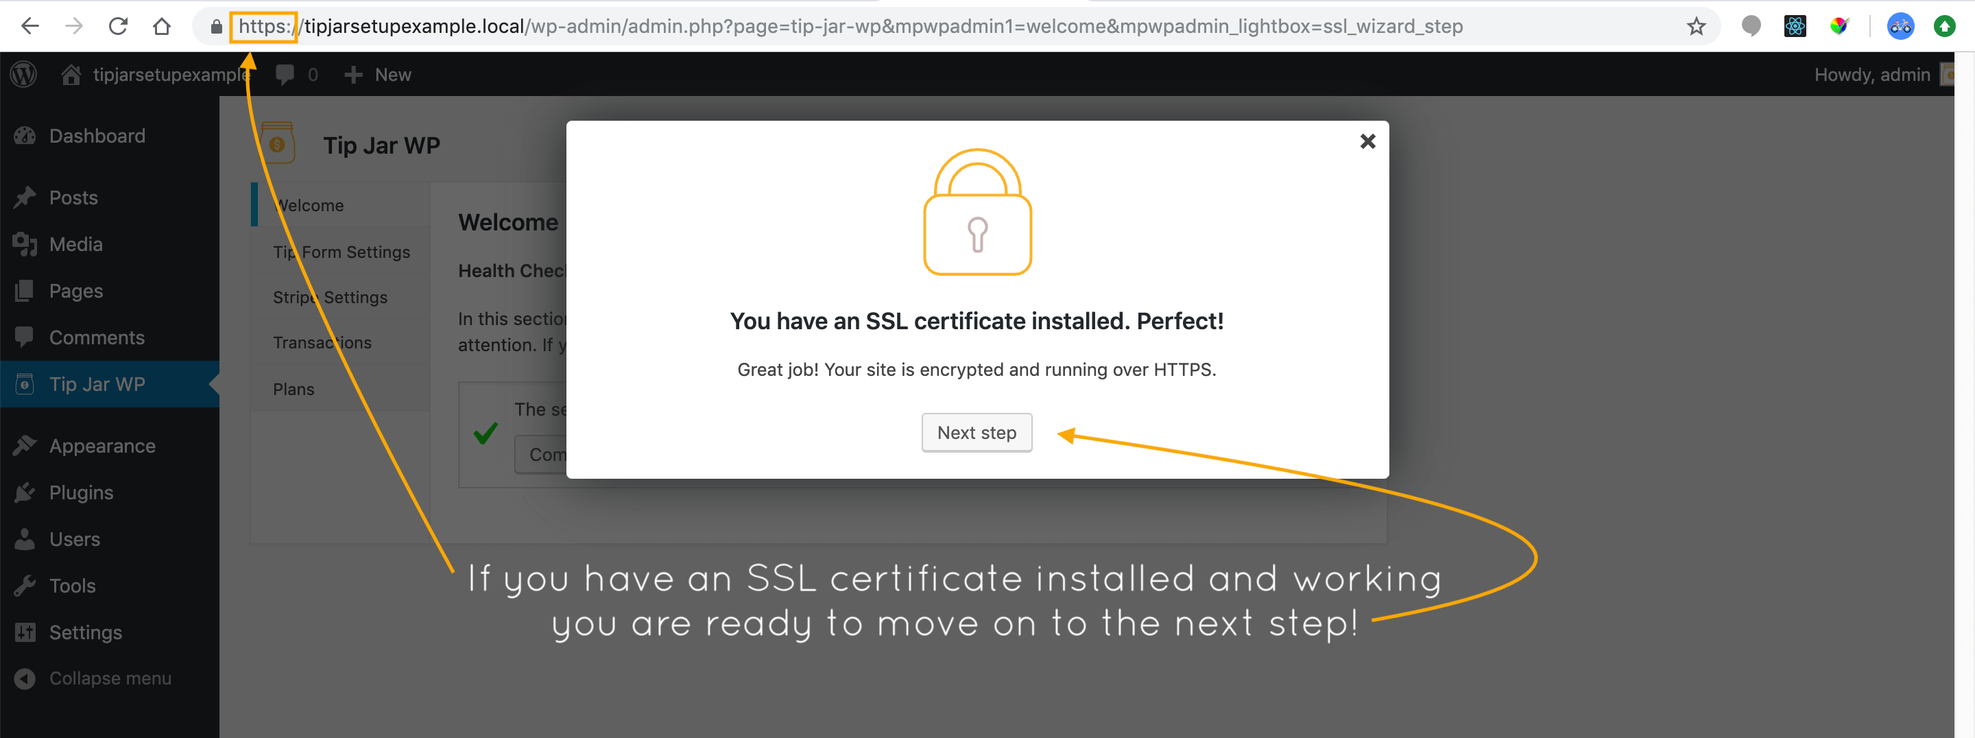Open the browser home page icon
Screen dimensions: 1975x738
click(x=161, y=26)
